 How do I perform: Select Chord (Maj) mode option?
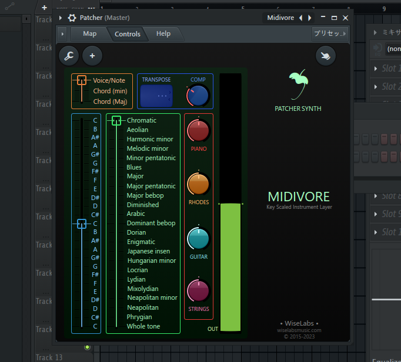[110, 102]
